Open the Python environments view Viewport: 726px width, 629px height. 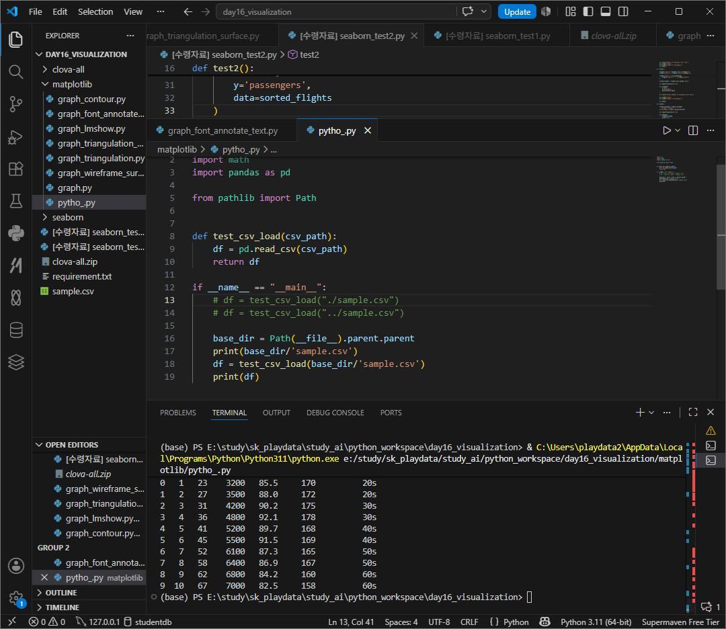15,233
